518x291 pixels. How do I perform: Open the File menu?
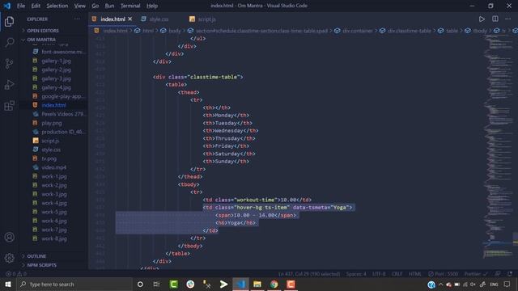tap(21, 6)
